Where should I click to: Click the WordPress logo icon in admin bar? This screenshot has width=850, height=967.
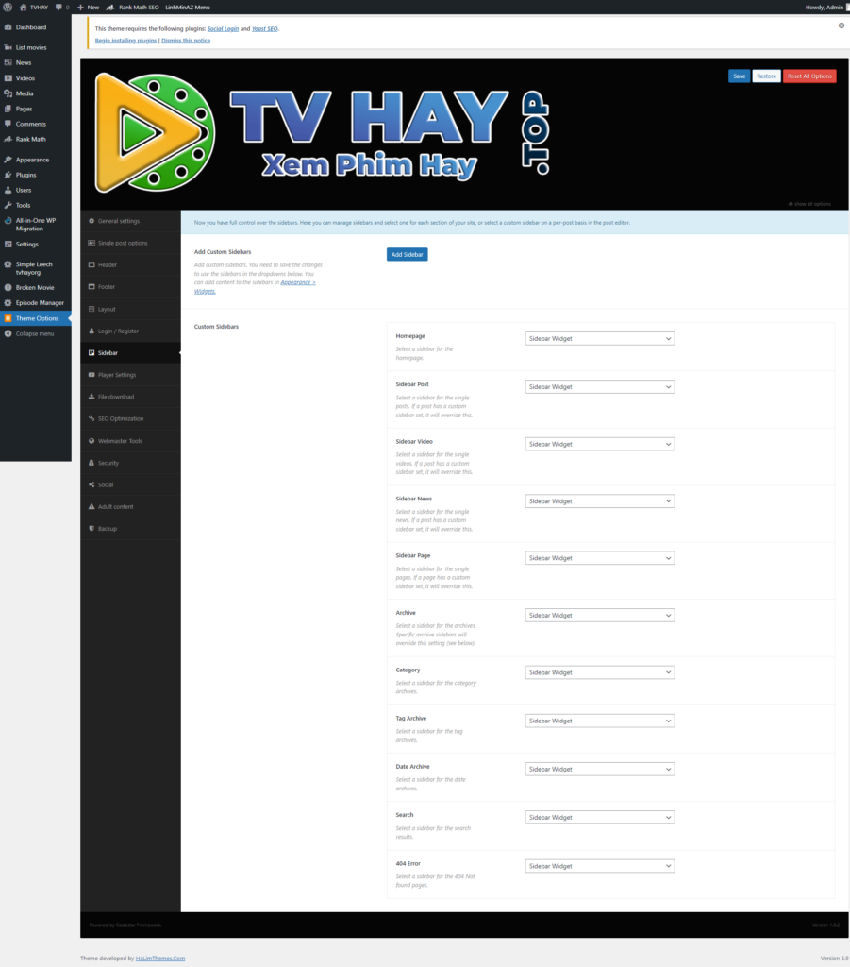8,8
